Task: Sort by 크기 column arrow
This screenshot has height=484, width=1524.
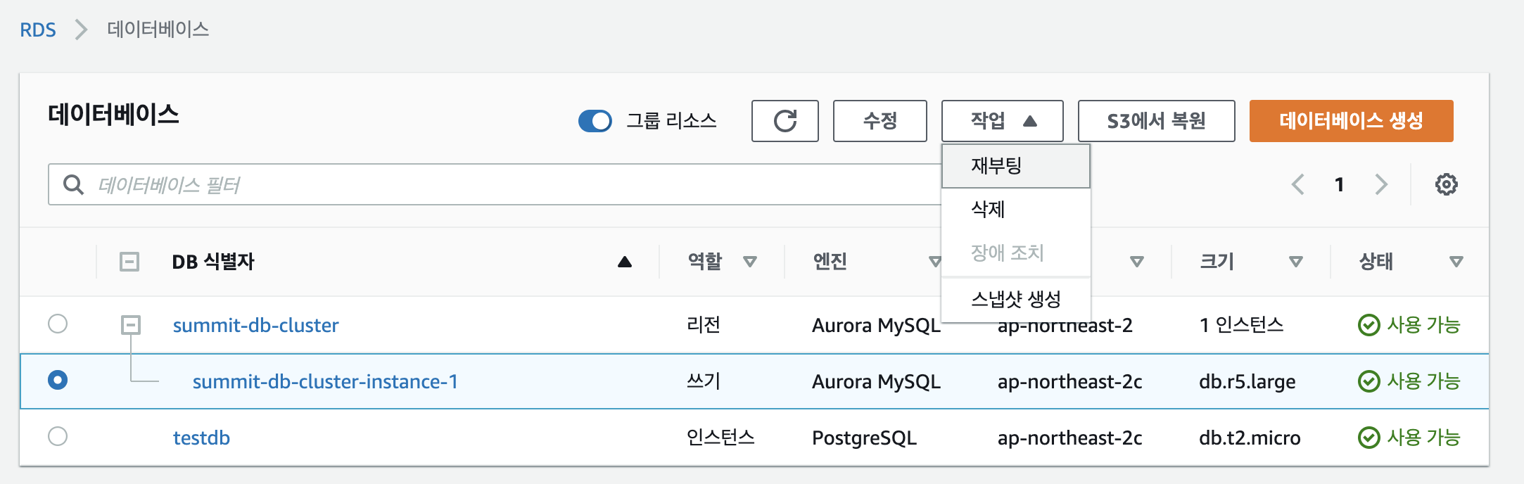Action: tap(1295, 262)
